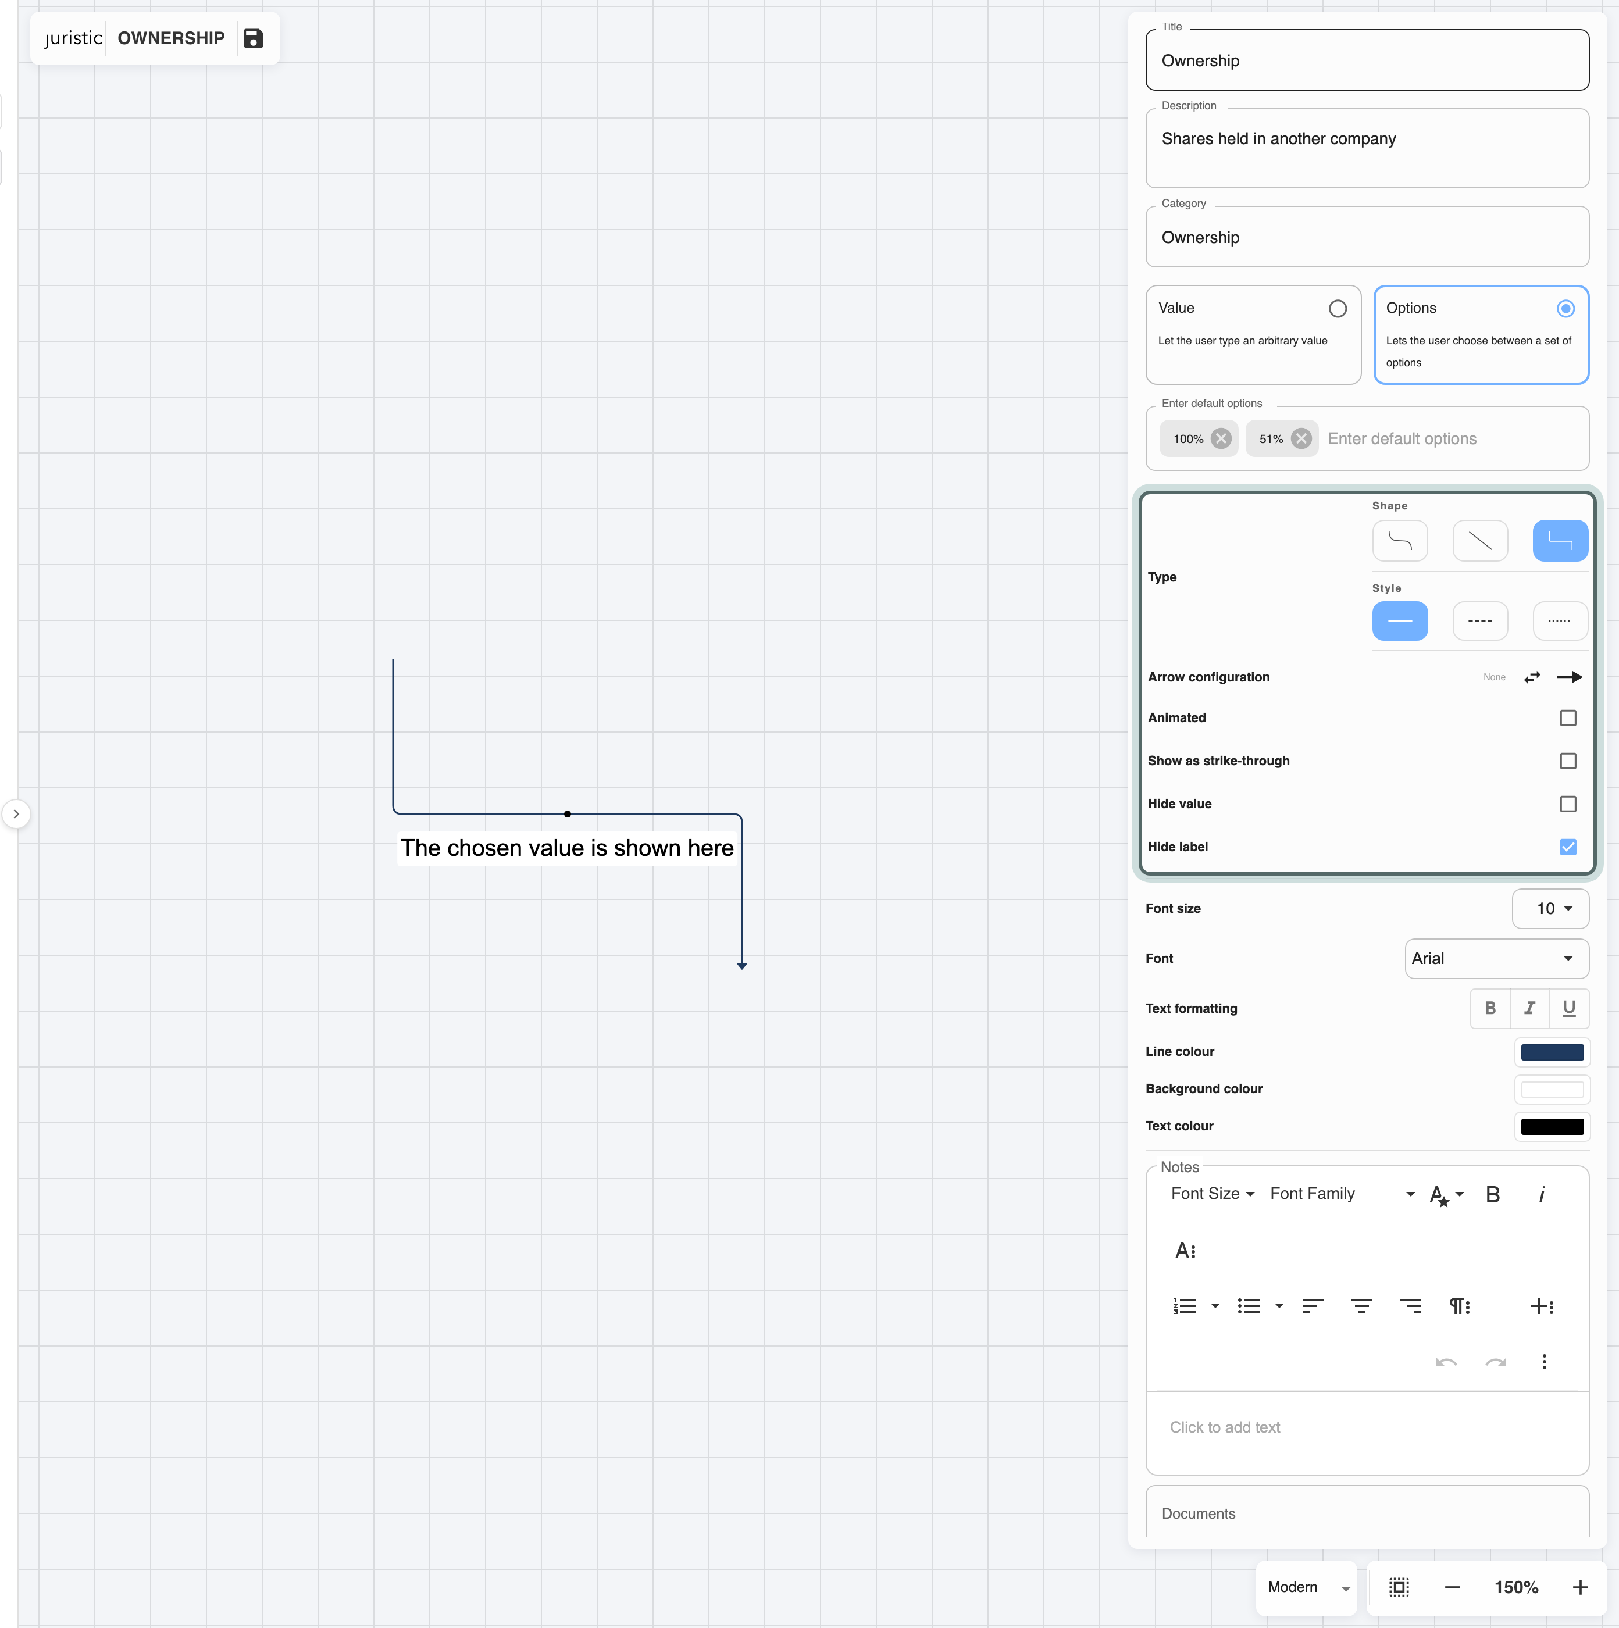Open Notes more rich insert options
The image size is (1619, 1628).
point(1542,1306)
